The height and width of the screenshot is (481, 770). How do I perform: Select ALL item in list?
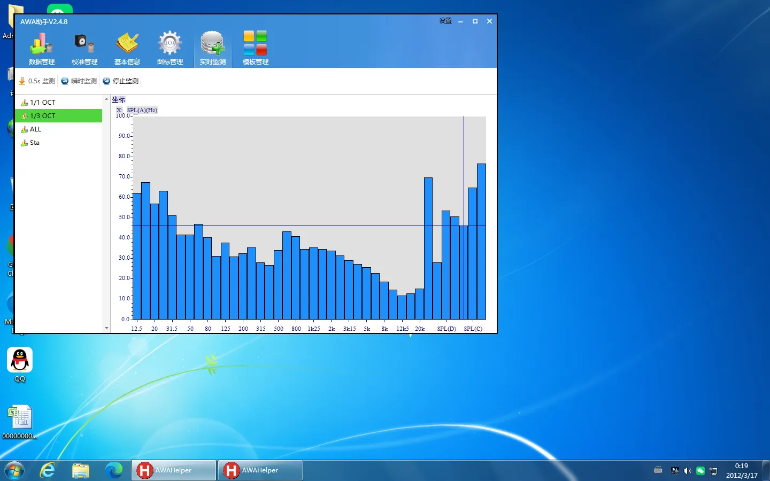(59, 129)
